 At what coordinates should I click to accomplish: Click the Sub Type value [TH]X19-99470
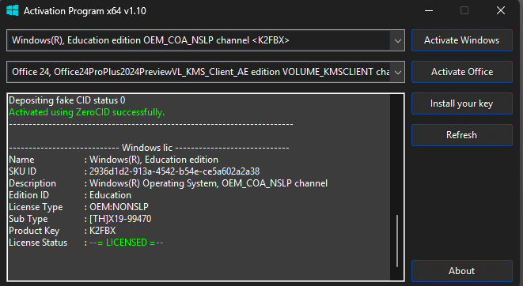pyautogui.click(x=120, y=219)
